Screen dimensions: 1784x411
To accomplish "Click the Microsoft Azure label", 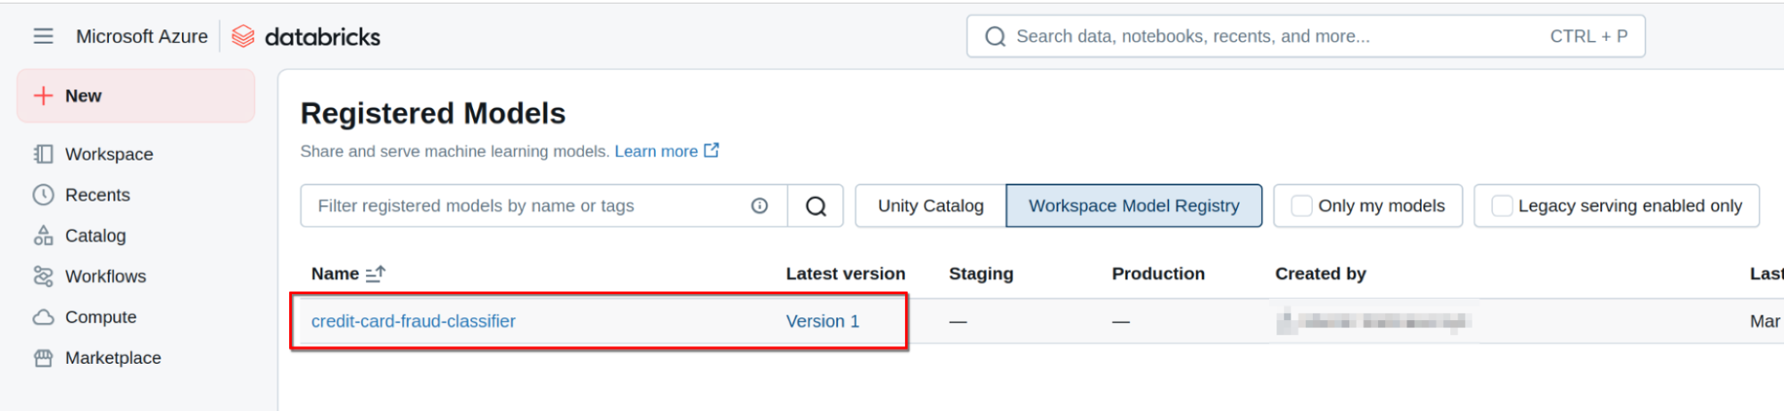I will pyautogui.click(x=142, y=37).
